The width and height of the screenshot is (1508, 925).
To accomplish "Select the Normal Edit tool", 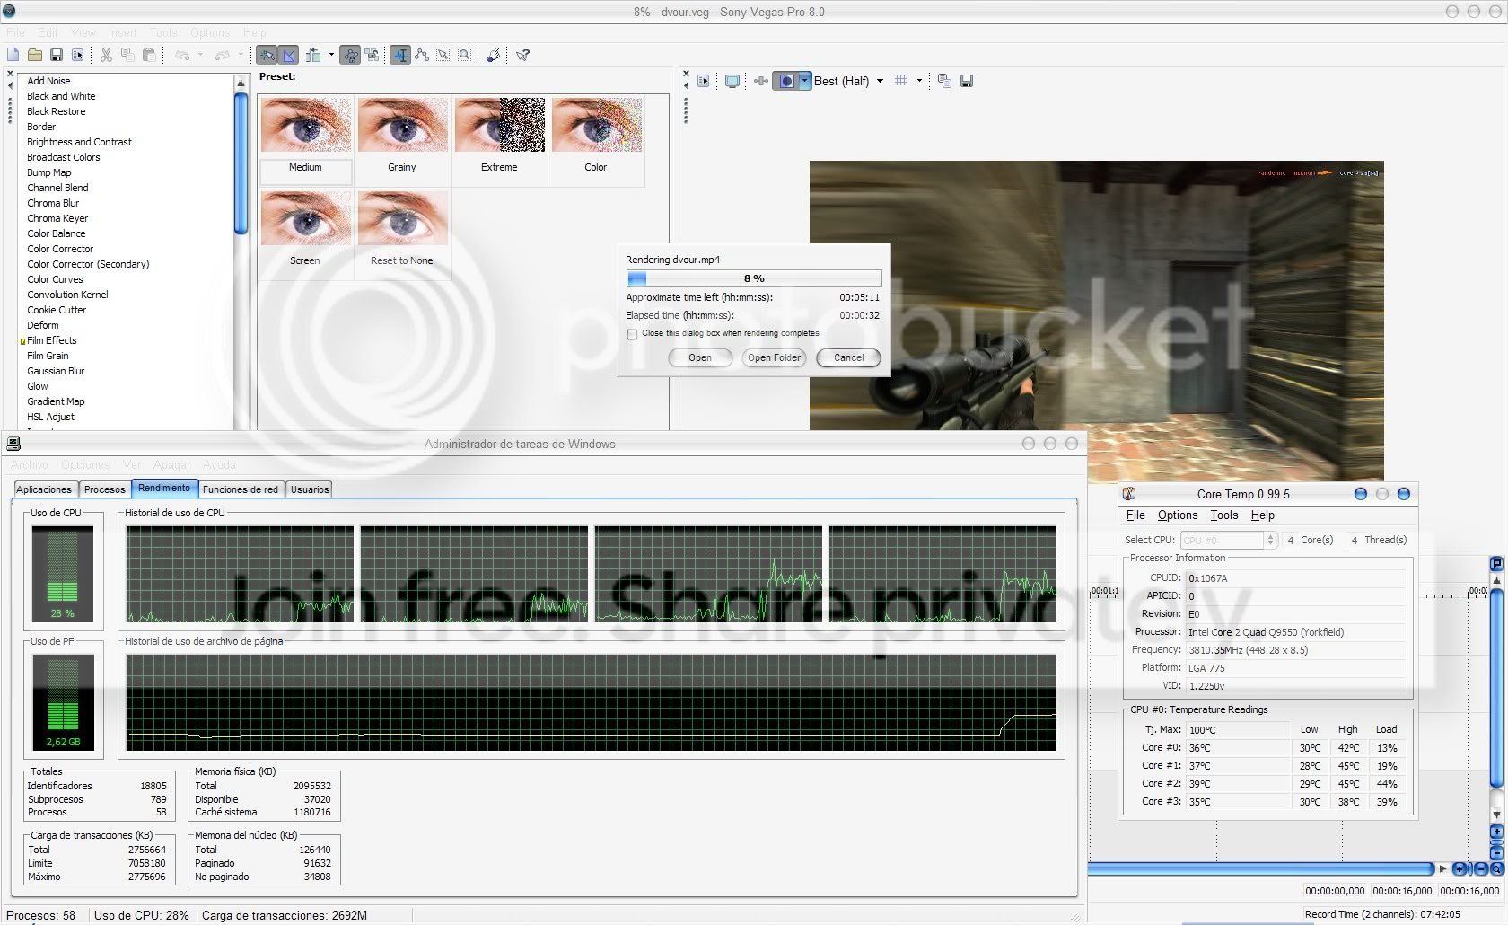I will (400, 55).
